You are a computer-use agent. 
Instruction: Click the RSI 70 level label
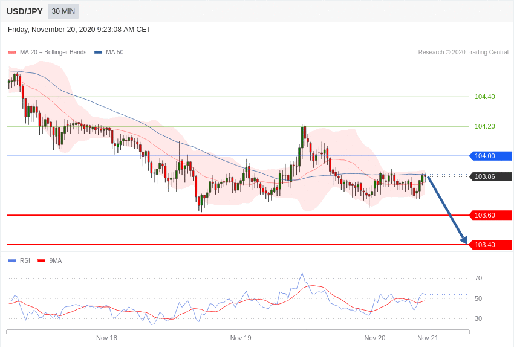[478, 279]
